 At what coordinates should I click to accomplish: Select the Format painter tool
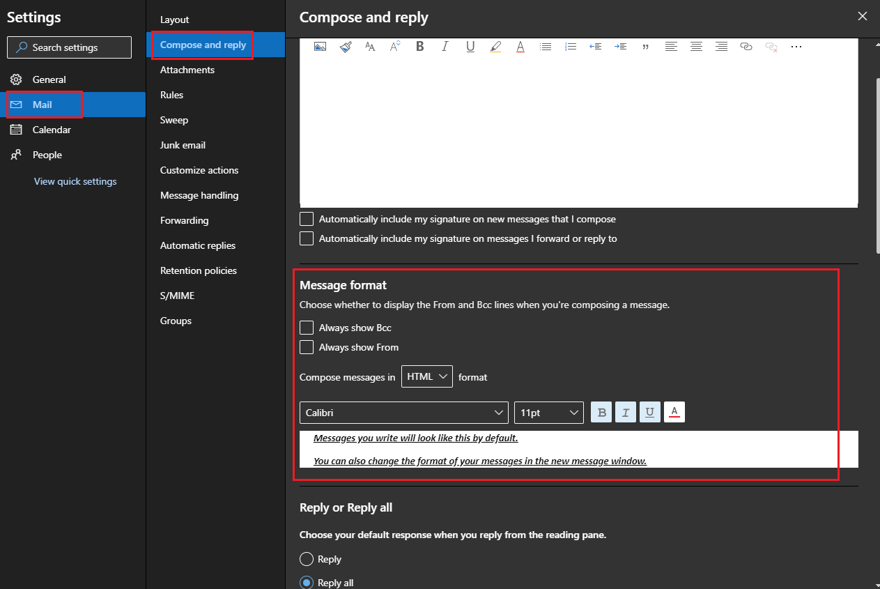[x=345, y=46]
